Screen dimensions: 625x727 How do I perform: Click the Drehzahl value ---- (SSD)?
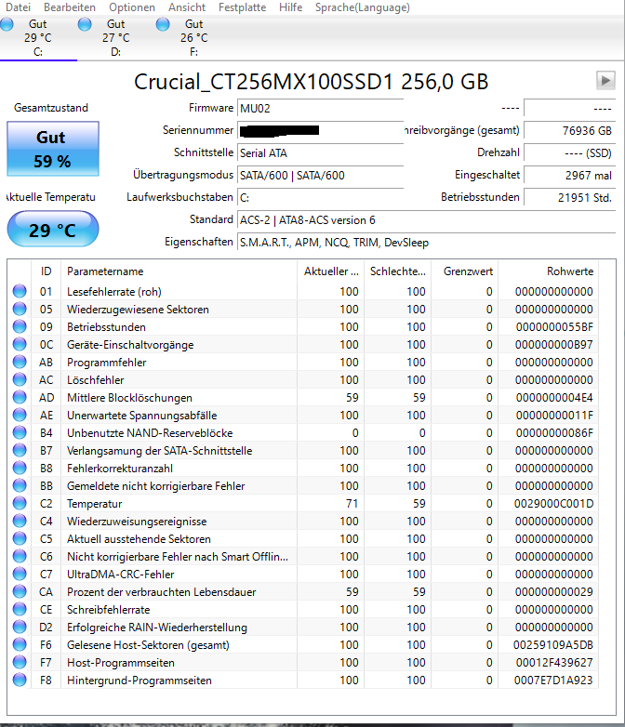pyautogui.click(x=569, y=153)
